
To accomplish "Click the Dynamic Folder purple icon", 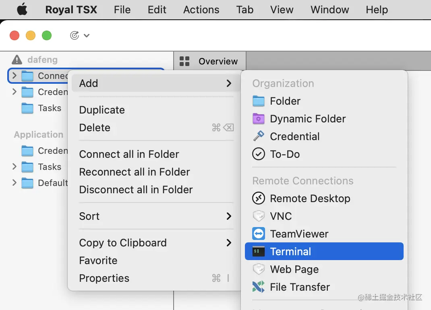I will click(x=258, y=119).
